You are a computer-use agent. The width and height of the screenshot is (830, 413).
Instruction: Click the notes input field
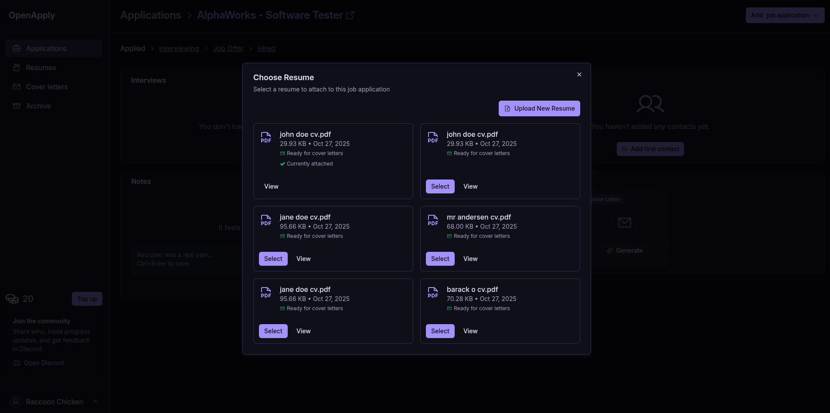click(187, 260)
